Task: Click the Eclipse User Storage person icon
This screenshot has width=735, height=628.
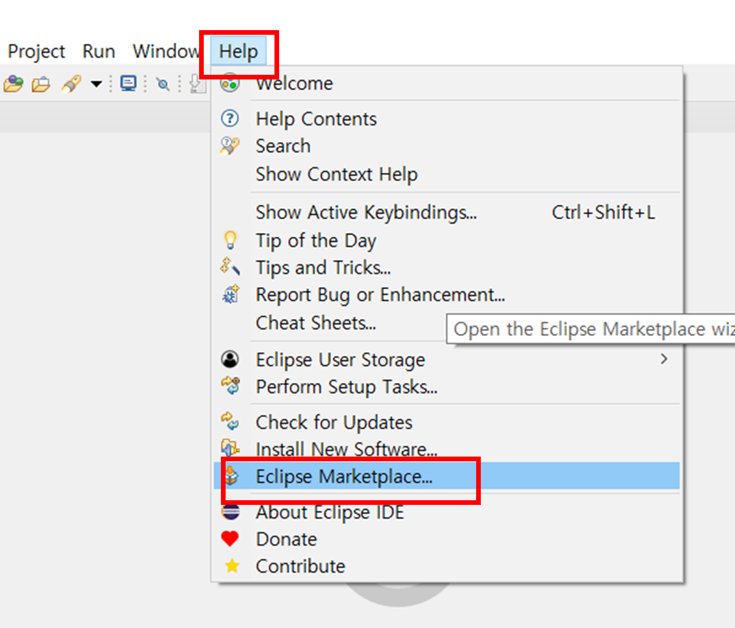Action: [230, 359]
